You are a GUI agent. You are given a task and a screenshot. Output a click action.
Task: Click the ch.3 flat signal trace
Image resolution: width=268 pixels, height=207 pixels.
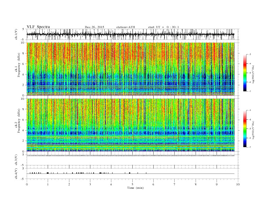pyautogui.click(x=131, y=156)
